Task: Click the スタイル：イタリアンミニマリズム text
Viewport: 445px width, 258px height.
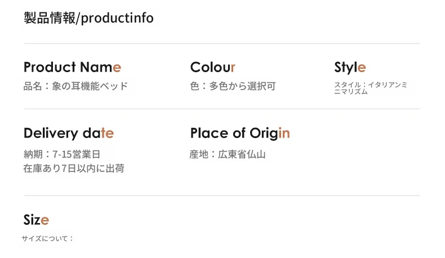Action: pos(371,88)
